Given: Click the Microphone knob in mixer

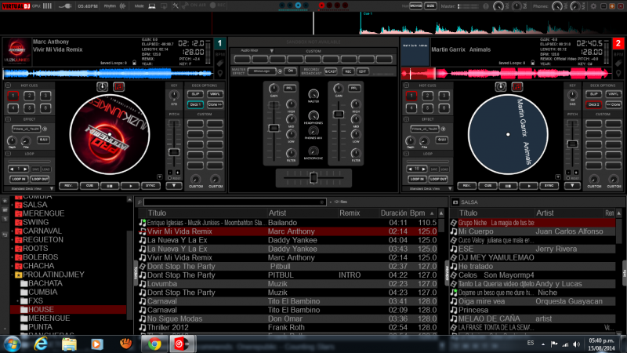Looking at the screenshot, I should click(x=313, y=151).
